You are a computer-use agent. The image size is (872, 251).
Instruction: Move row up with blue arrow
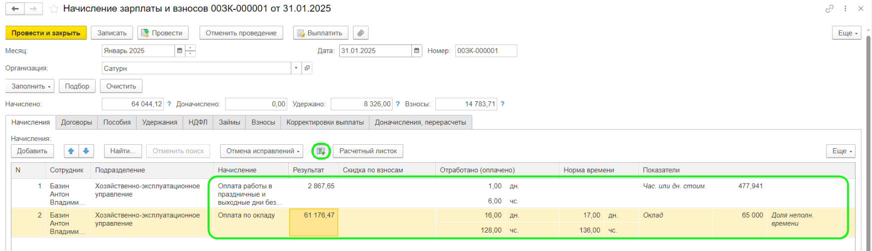pos(71,151)
